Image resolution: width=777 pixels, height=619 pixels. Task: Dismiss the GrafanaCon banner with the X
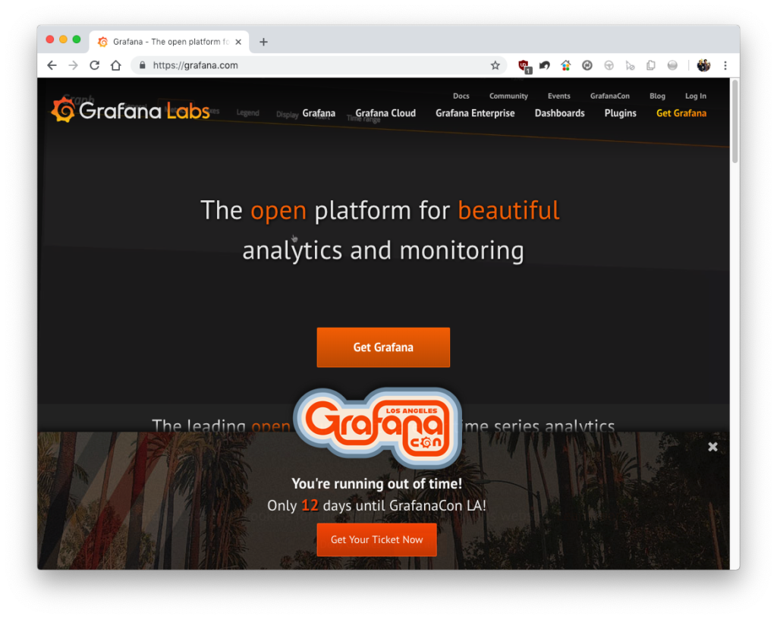click(x=713, y=447)
